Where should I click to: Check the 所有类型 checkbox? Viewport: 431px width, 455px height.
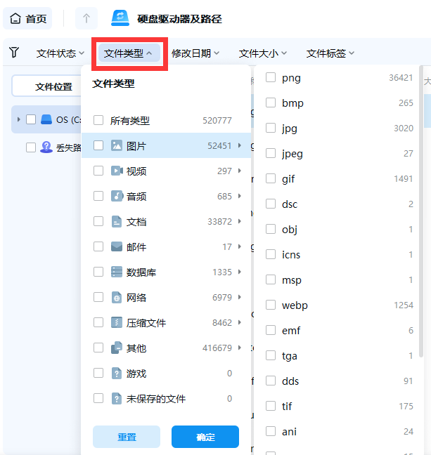coord(98,120)
